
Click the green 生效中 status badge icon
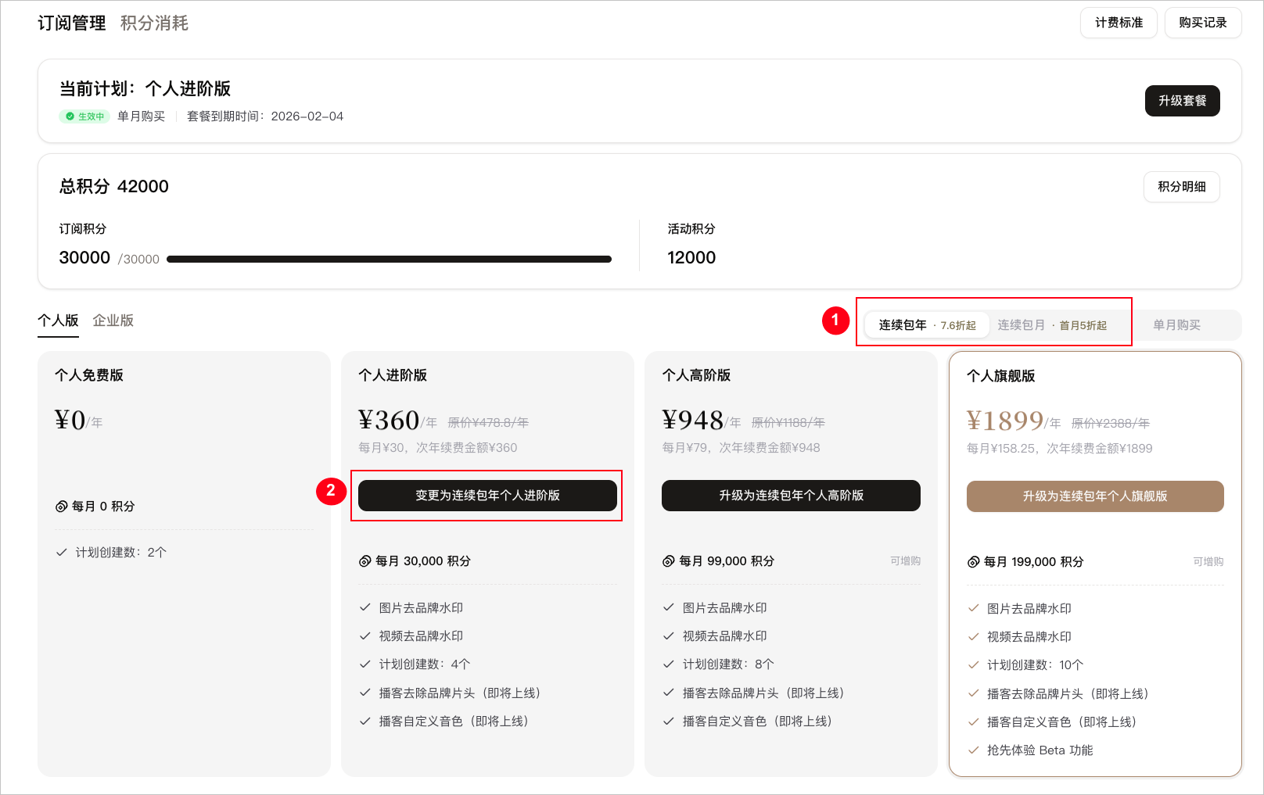click(x=70, y=116)
